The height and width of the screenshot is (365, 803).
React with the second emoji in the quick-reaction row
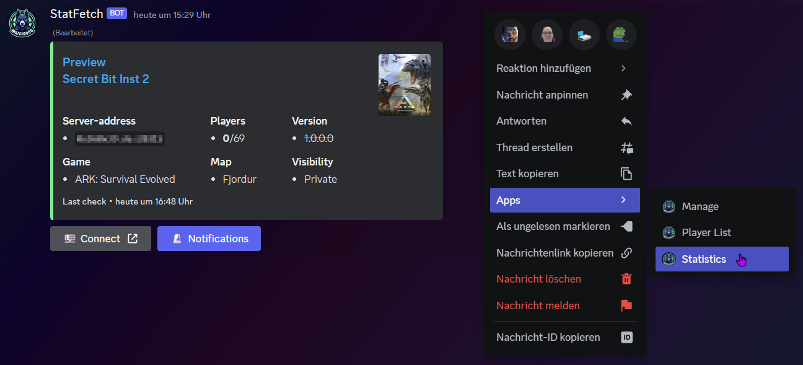547,35
